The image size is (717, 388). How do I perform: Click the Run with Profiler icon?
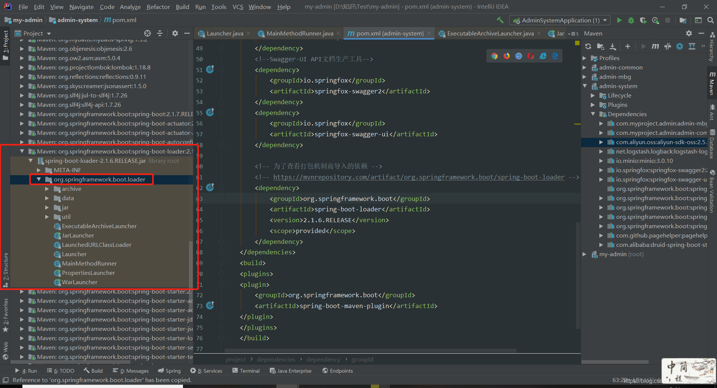point(655,20)
